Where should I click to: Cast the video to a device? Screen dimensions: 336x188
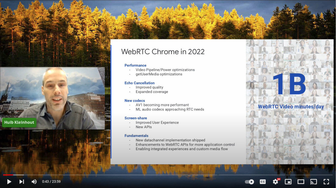(313, 182)
